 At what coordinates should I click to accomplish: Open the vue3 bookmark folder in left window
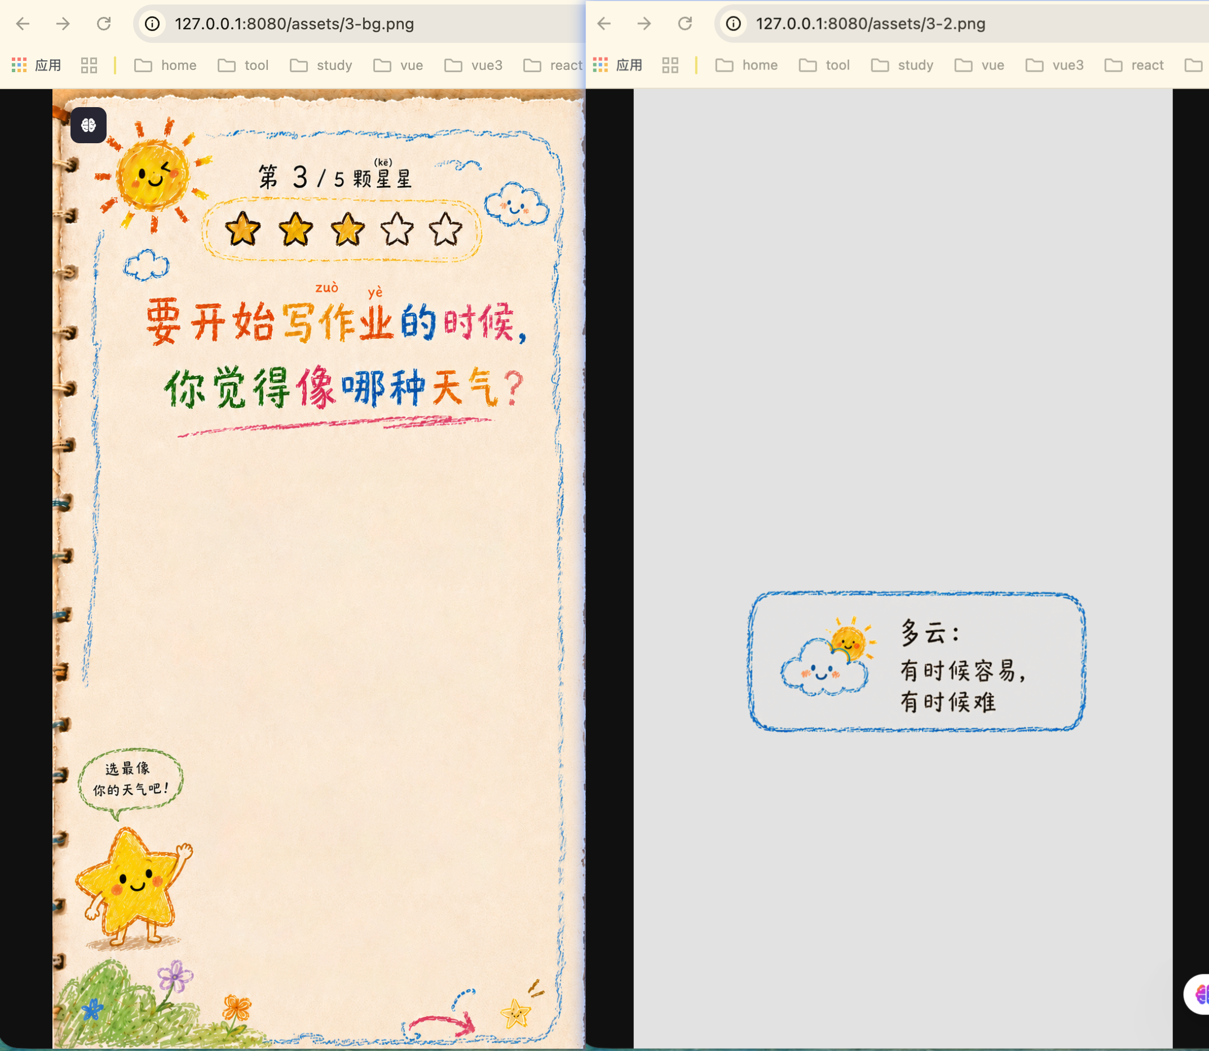click(x=473, y=65)
